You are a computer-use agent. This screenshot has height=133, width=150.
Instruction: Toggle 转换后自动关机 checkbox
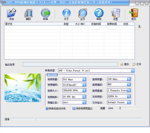point(47,108)
